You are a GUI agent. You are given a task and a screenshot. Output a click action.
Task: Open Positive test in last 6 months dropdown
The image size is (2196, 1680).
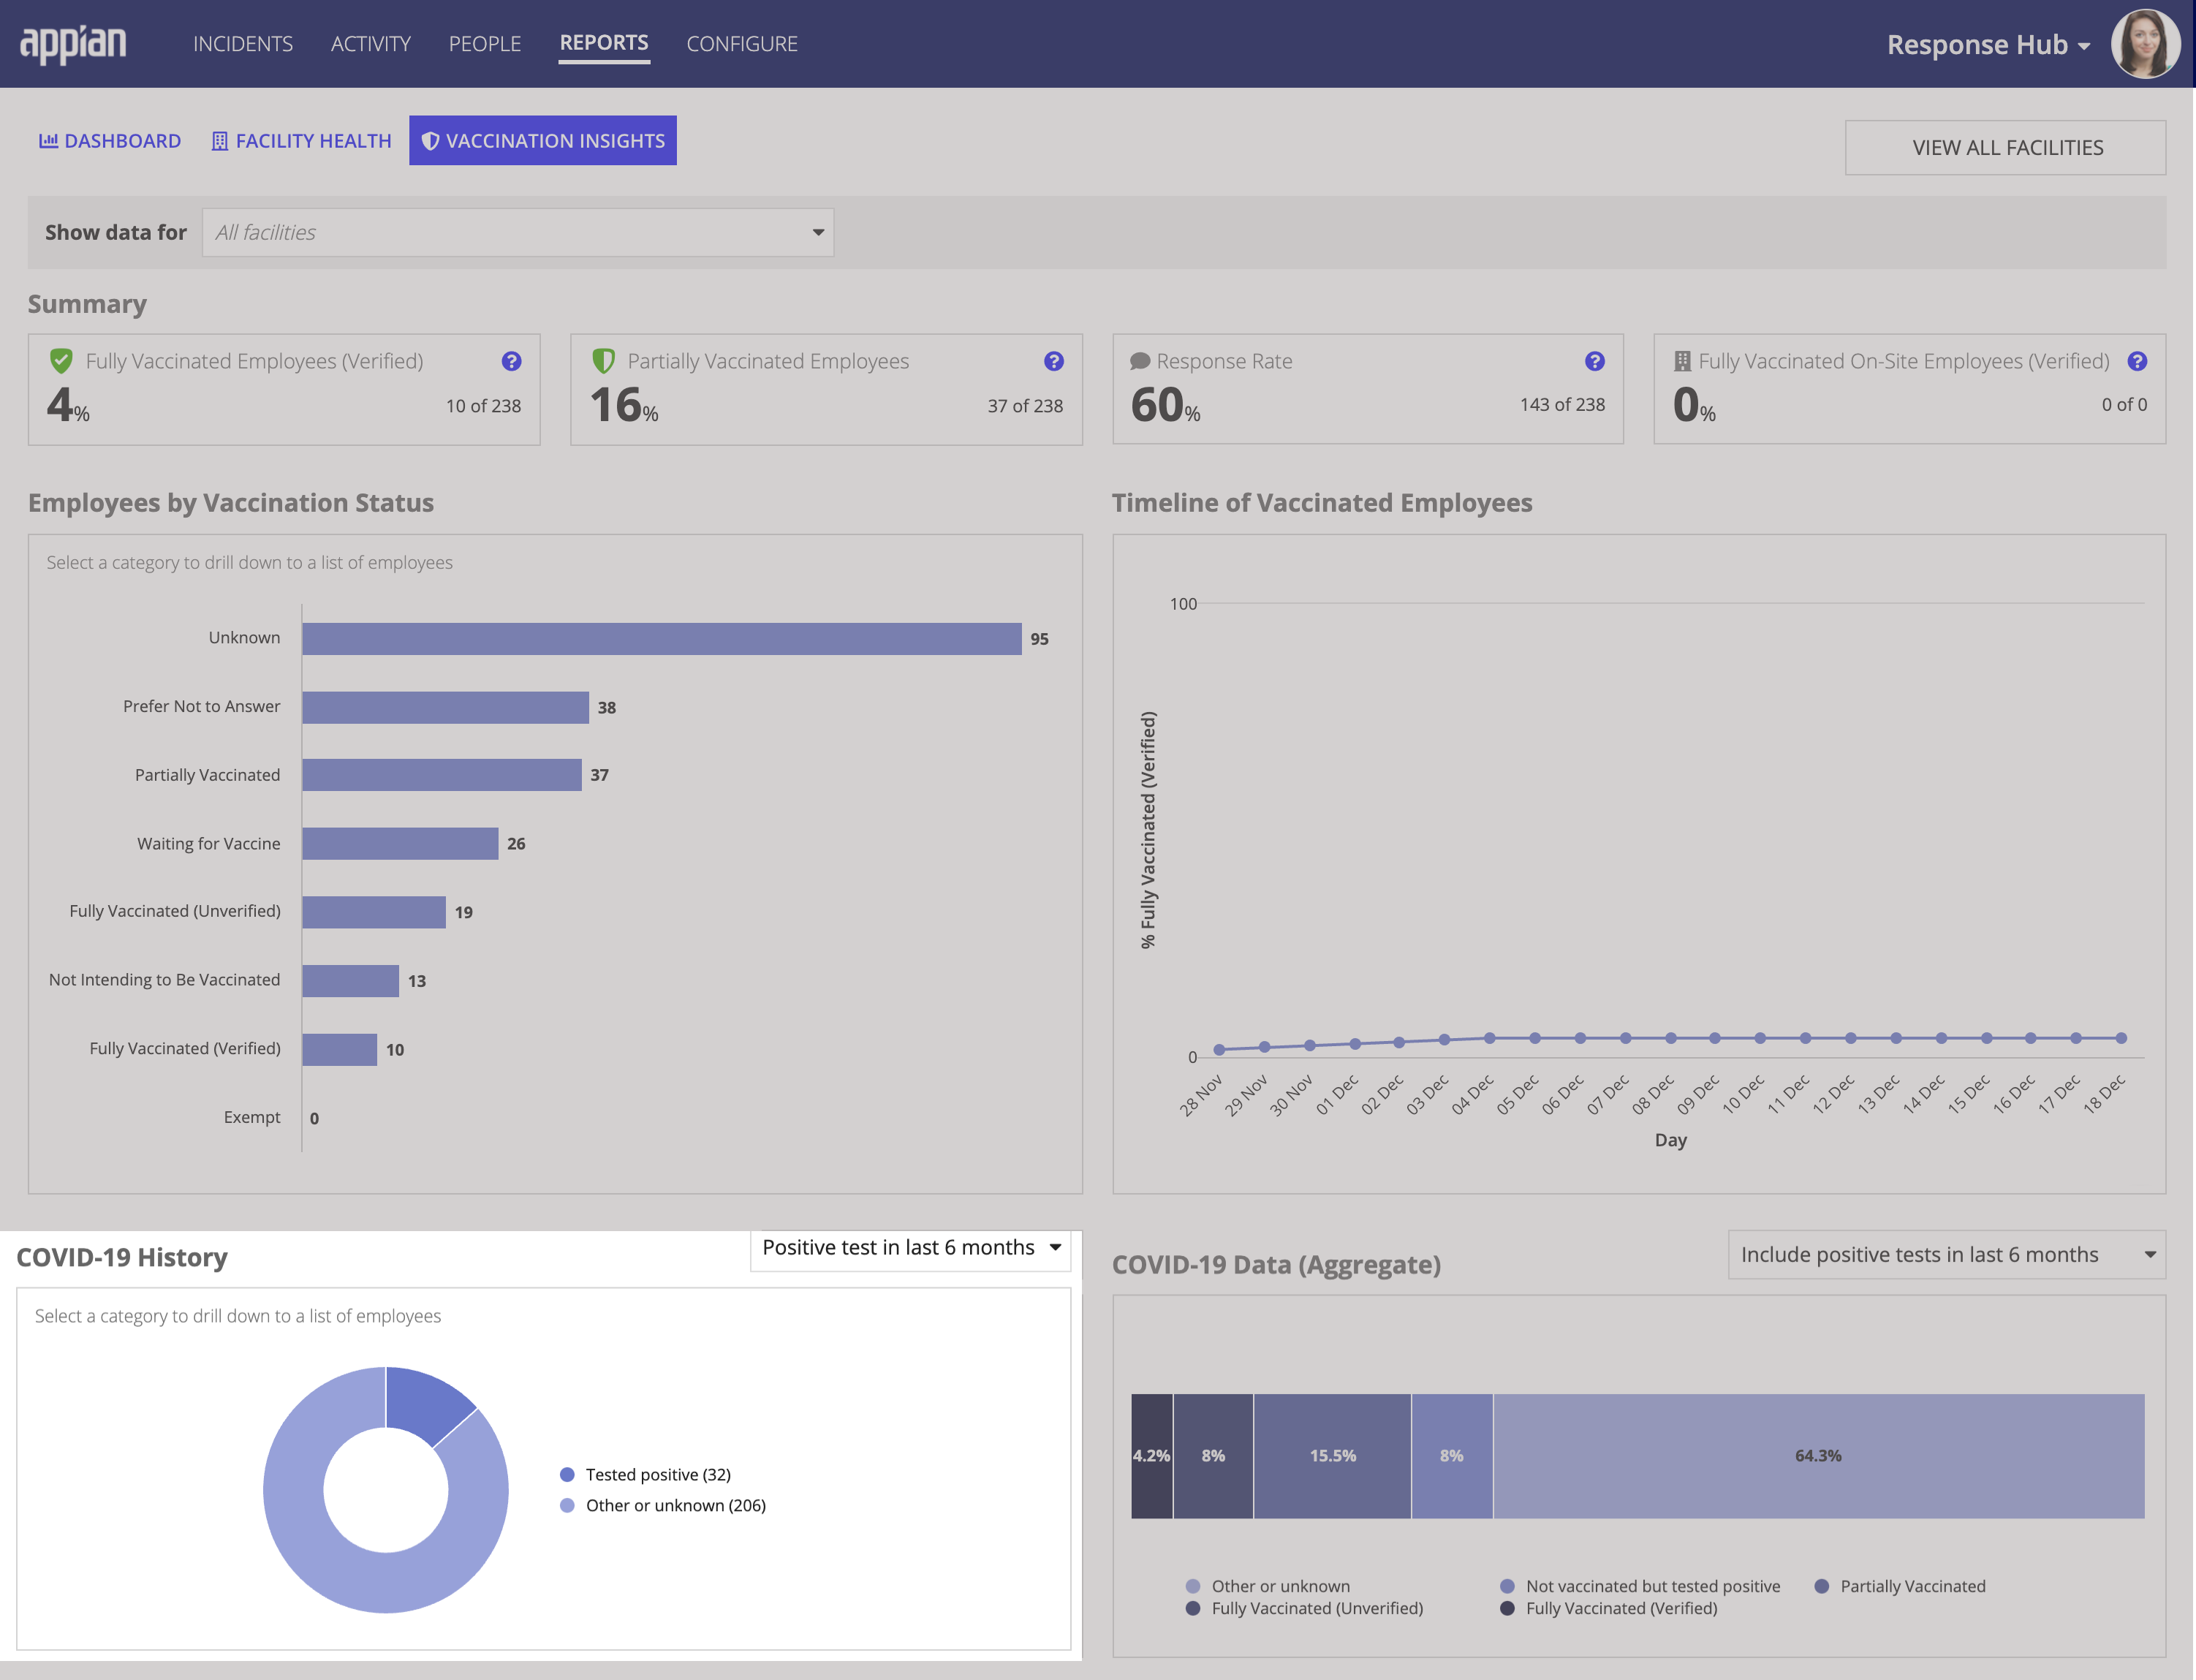pyautogui.click(x=911, y=1248)
